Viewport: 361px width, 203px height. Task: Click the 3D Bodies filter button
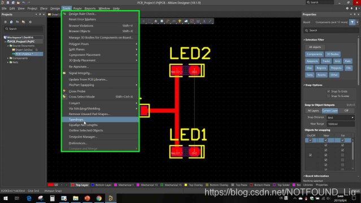coord(333,54)
